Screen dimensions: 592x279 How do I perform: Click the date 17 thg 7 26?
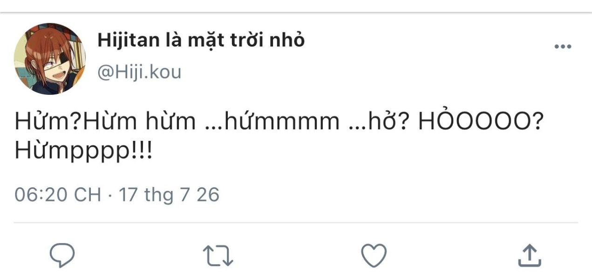pos(169,194)
